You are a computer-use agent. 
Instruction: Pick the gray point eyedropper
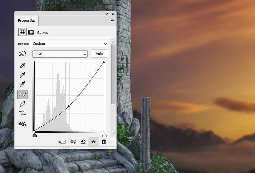click(x=23, y=75)
